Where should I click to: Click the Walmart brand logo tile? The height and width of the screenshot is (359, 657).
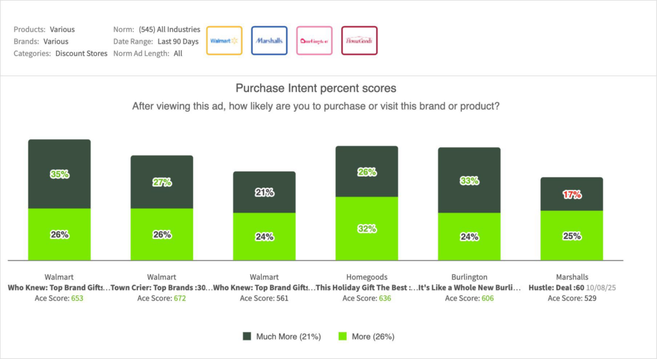[x=224, y=40]
